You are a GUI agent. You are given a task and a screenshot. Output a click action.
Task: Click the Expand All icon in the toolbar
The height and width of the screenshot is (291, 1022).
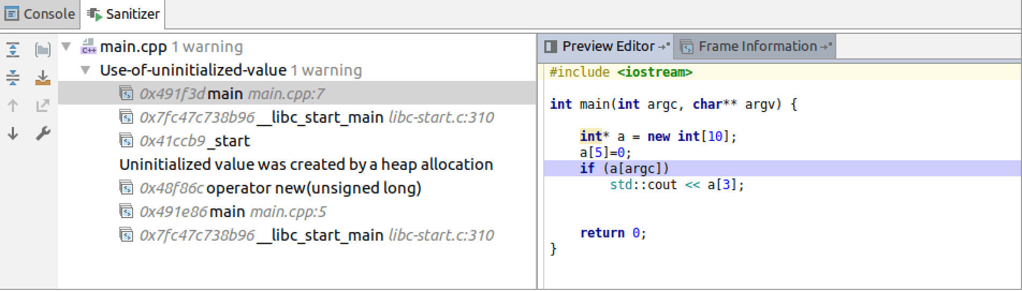coord(13,50)
